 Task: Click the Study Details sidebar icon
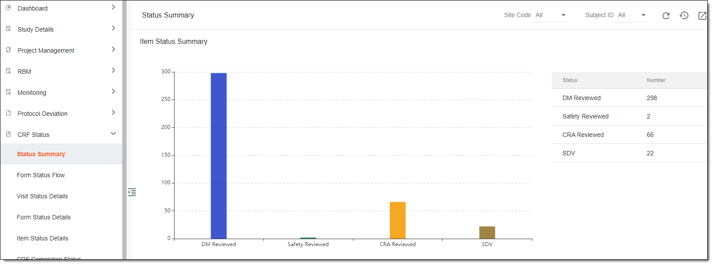pyautogui.click(x=8, y=29)
